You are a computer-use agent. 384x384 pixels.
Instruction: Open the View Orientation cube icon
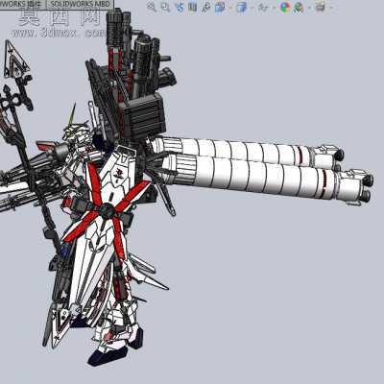coord(219,7)
